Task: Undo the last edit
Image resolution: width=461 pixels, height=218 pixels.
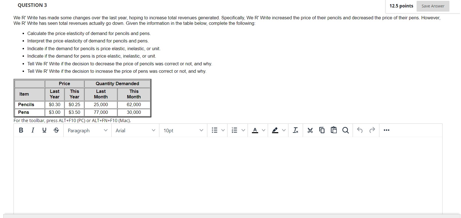Action: point(360,130)
